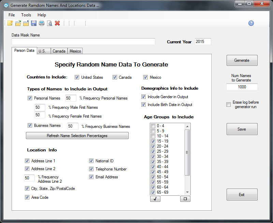Switch to the Canada tab
The image size is (273, 223).
[x=59, y=51]
